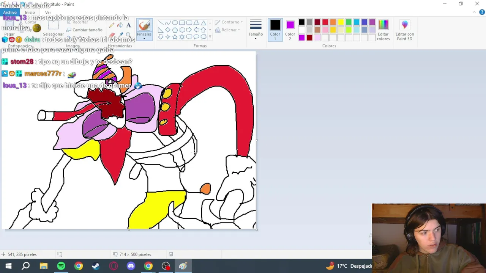Choose the custom magenta swatch

pos(301,38)
